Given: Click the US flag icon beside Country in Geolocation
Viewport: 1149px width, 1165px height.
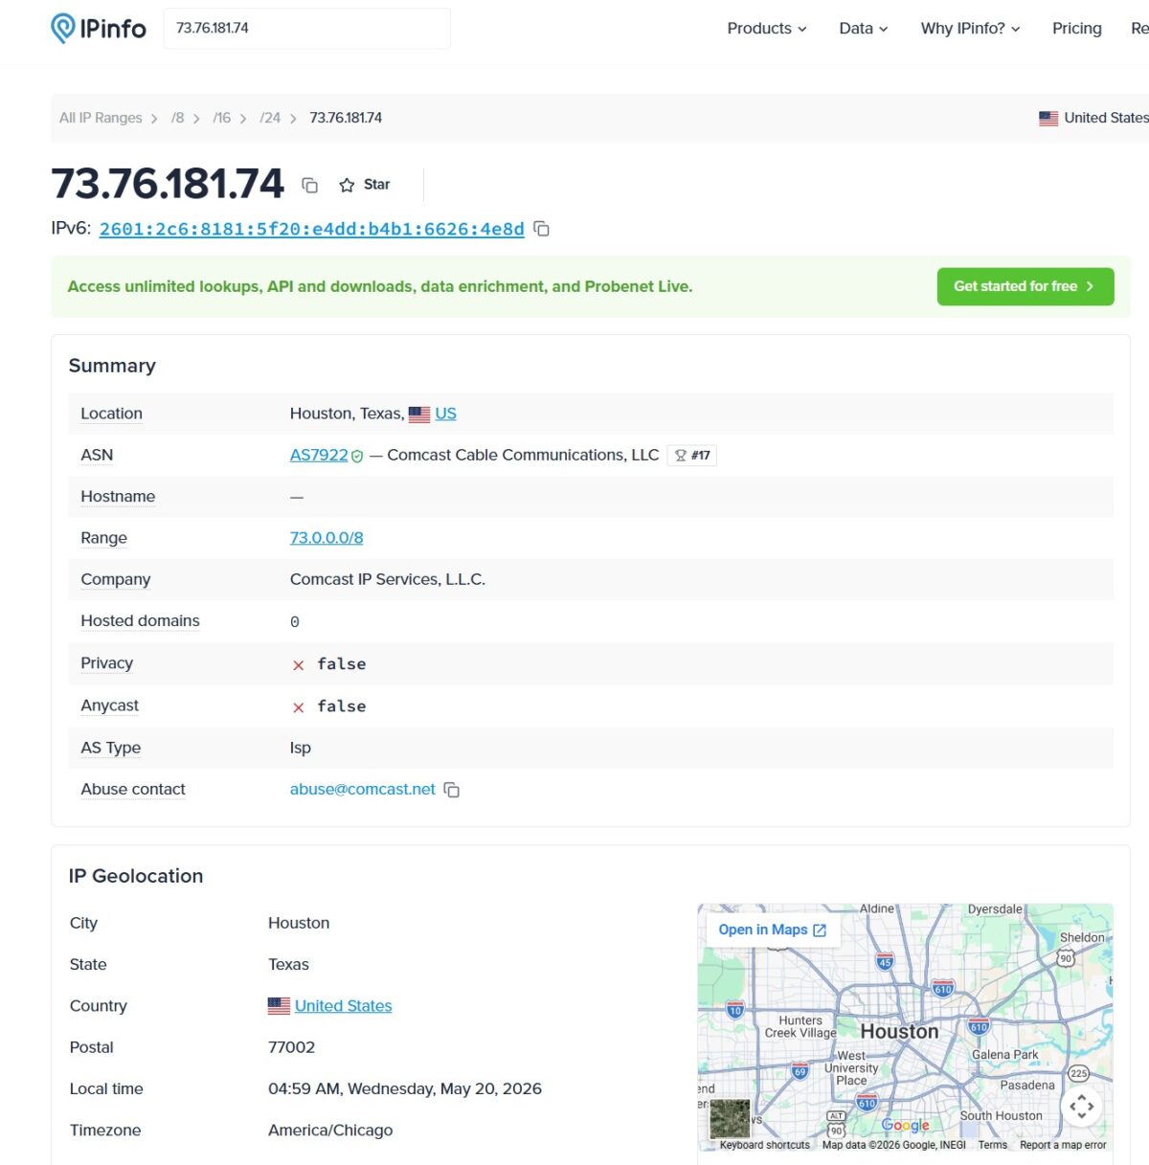Looking at the screenshot, I should [279, 1006].
